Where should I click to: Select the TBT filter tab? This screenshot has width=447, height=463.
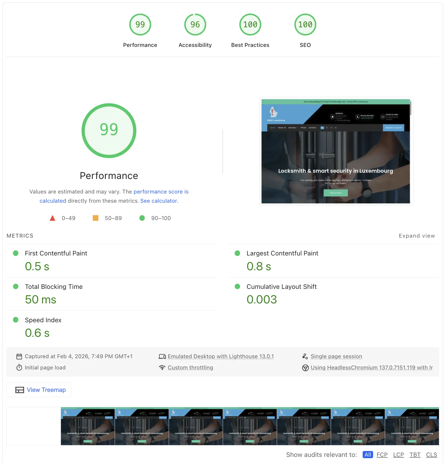(x=415, y=455)
